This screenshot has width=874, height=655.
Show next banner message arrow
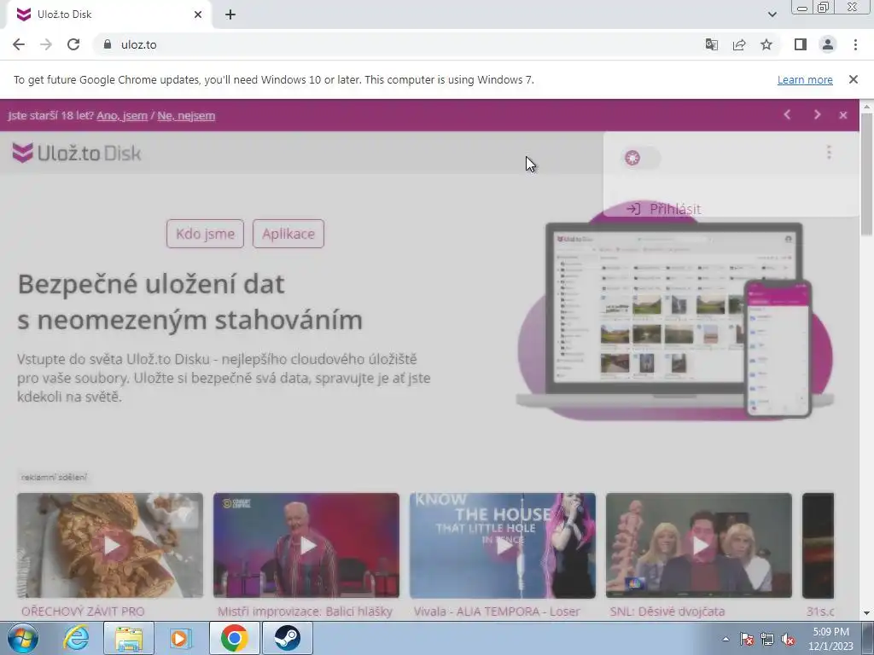tap(817, 115)
